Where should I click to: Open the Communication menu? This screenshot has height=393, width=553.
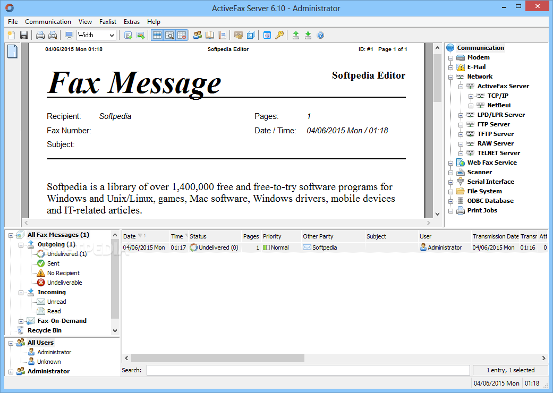(48, 22)
